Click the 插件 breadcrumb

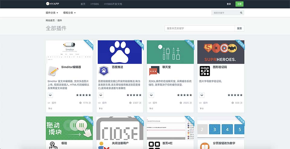60,21
